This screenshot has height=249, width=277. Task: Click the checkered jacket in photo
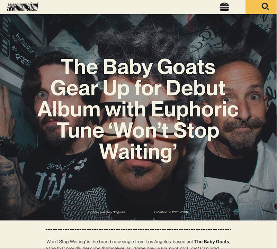(x=85, y=203)
